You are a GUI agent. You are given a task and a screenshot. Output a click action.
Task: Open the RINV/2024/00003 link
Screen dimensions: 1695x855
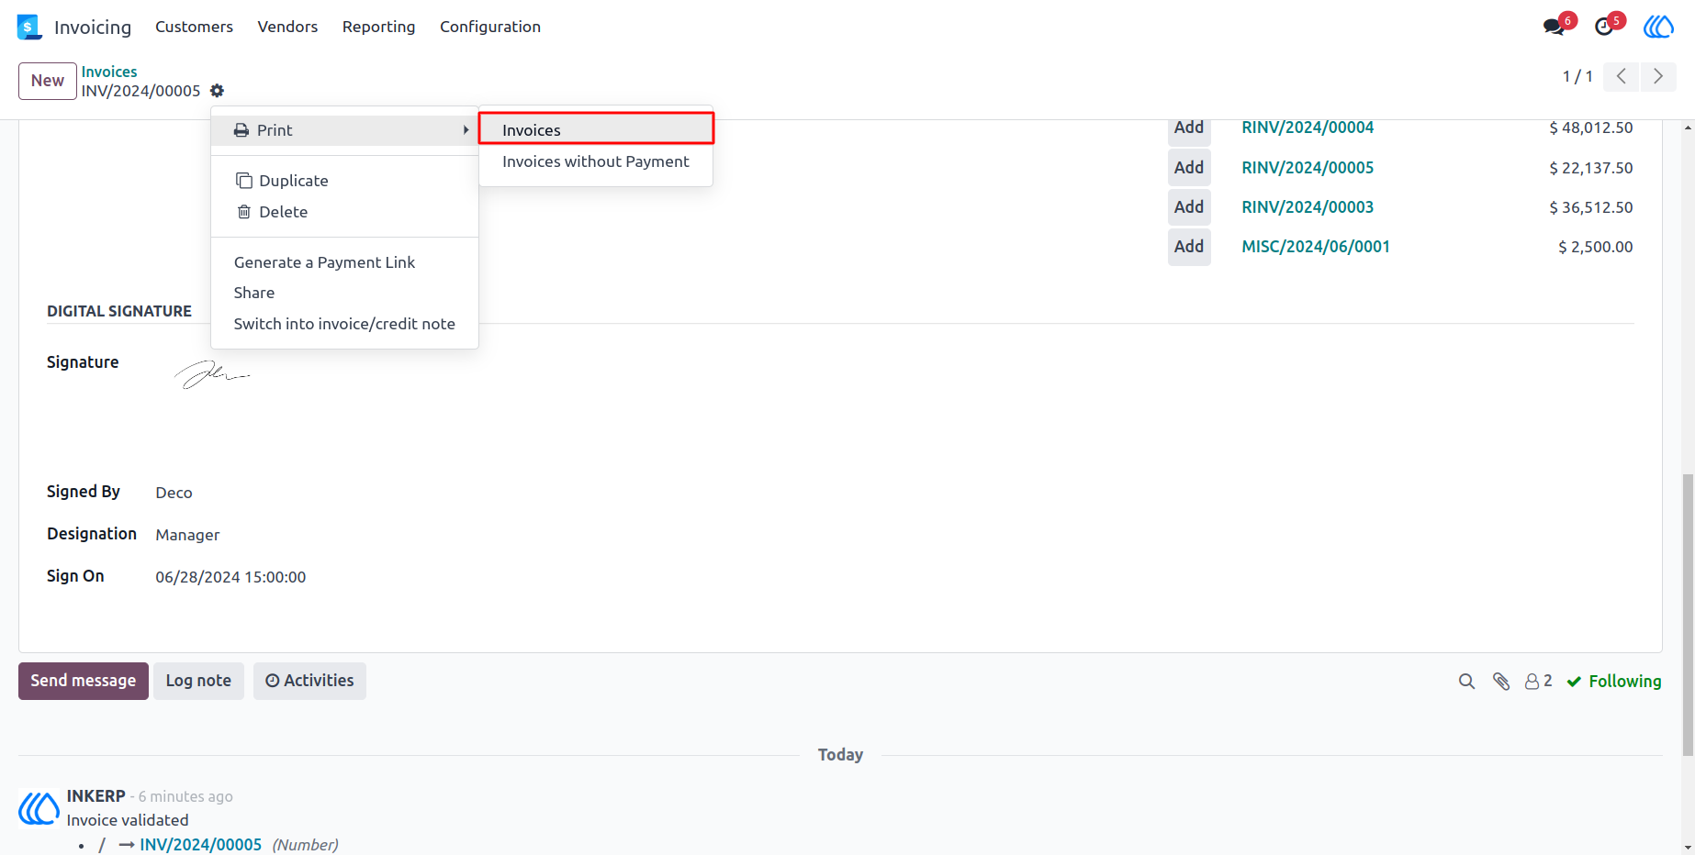click(1308, 207)
